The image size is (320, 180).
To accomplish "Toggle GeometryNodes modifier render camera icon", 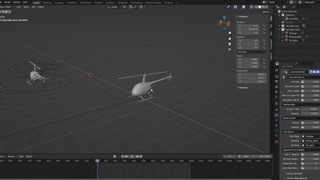I will [318, 72].
